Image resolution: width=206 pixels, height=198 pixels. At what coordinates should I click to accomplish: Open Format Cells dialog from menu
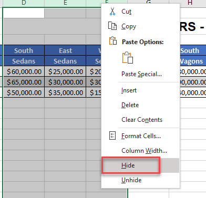tap(140, 136)
